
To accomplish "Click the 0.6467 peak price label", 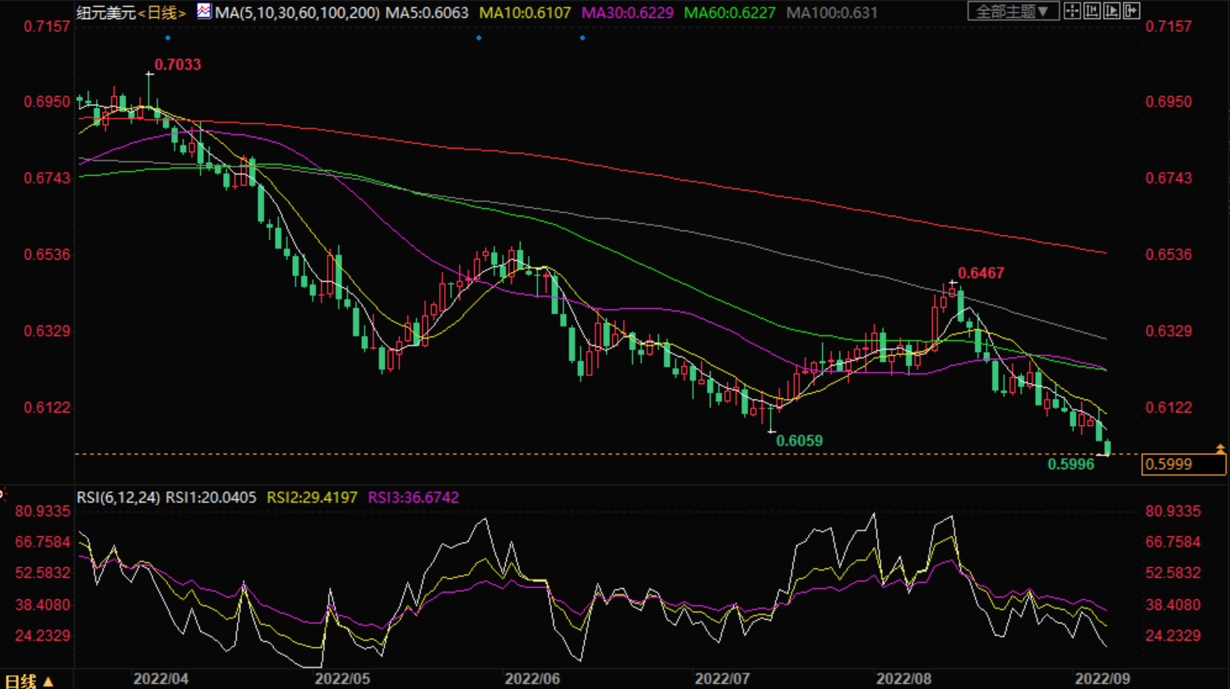I will pyautogui.click(x=981, y=273).
